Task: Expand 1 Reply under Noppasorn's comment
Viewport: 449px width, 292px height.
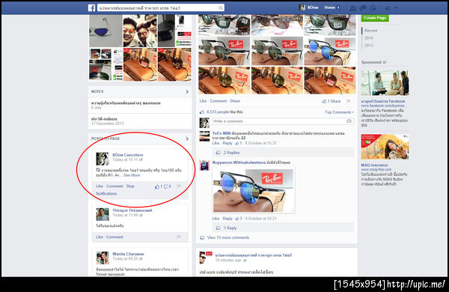Action: (230, 228)
